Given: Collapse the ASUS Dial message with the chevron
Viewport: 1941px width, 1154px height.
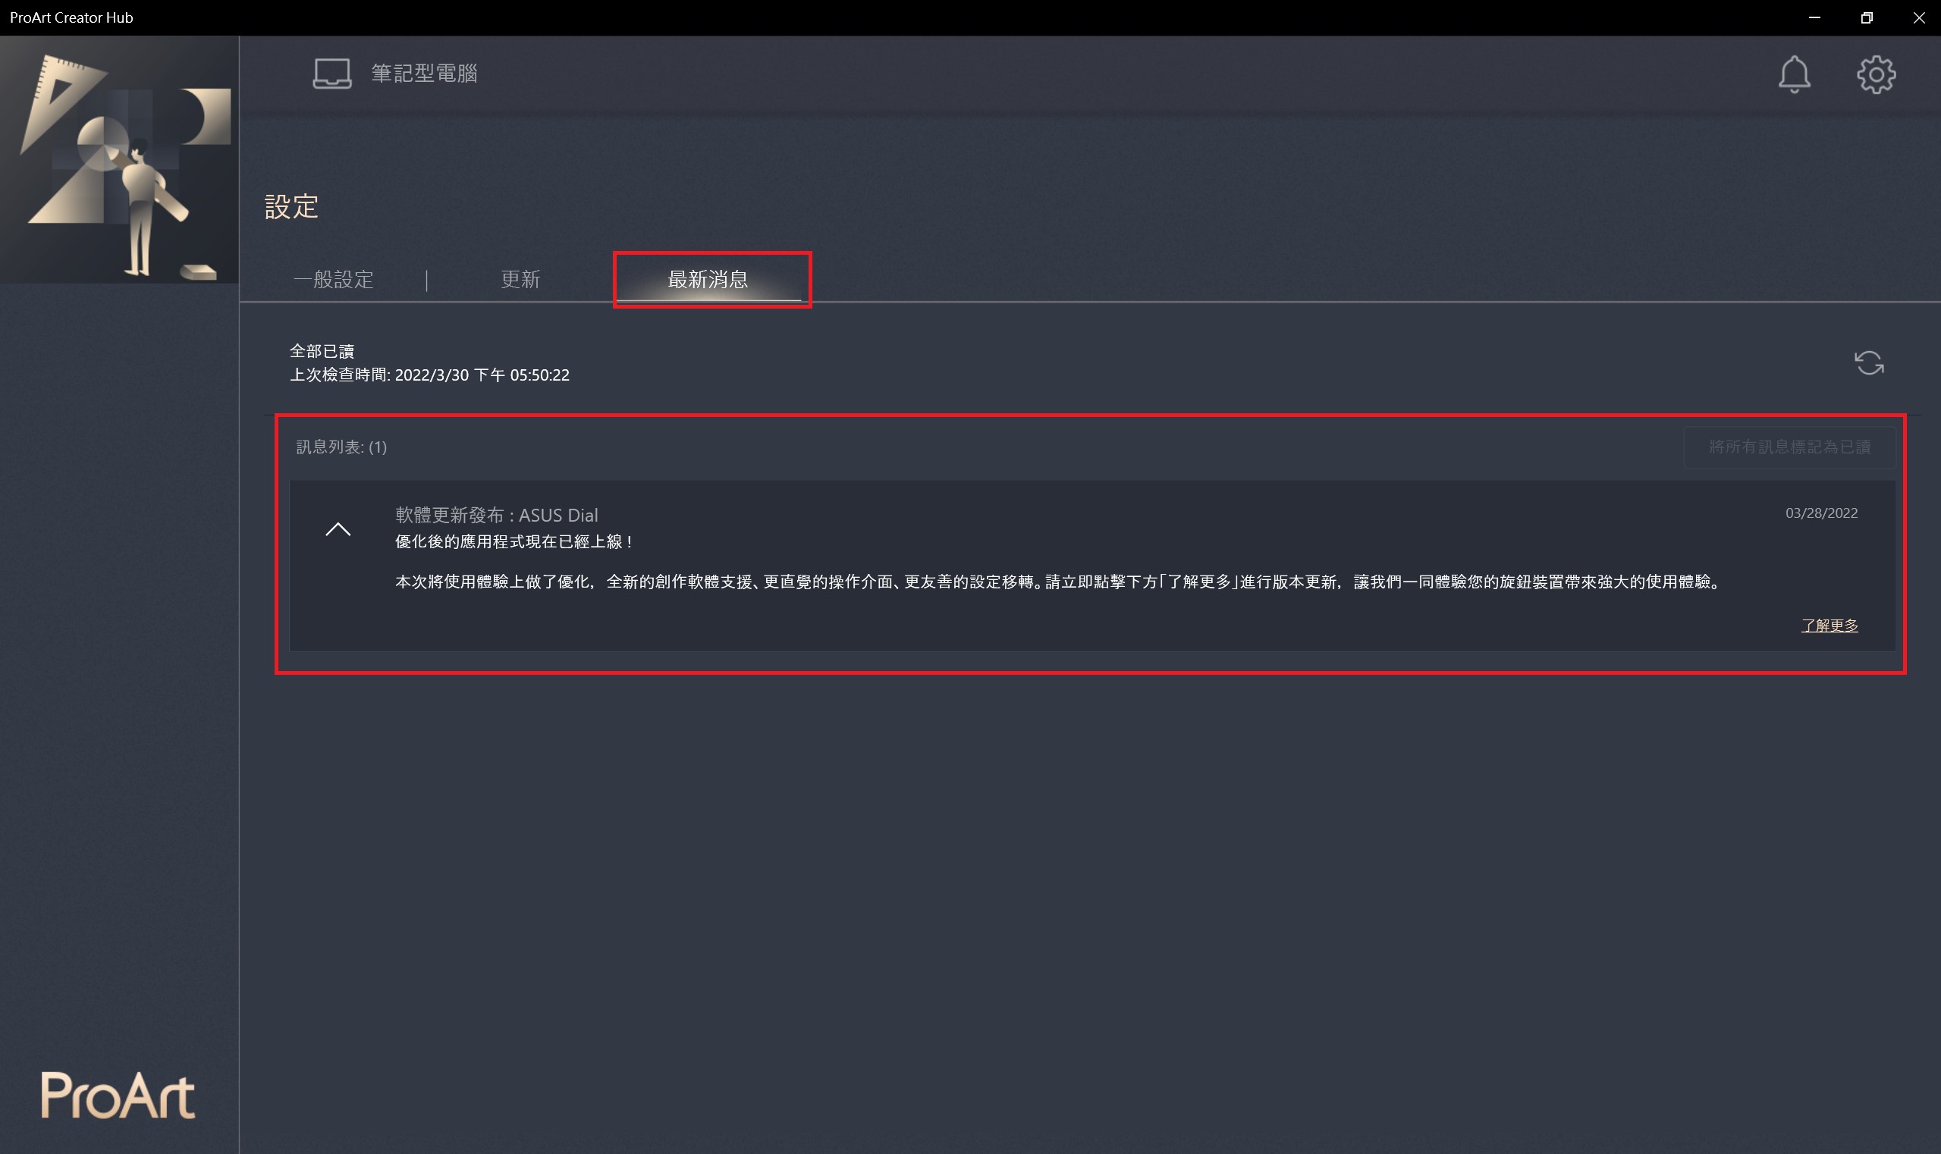Looking at the screenshot, I should click(339, 528).
